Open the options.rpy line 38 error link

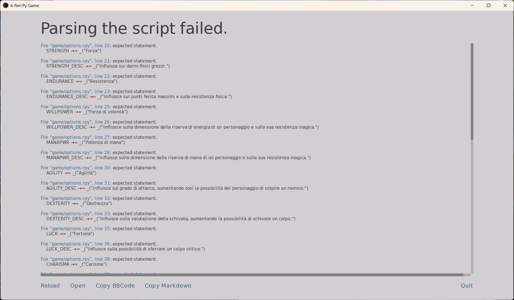pyautogui.click(x=75, y=259)
